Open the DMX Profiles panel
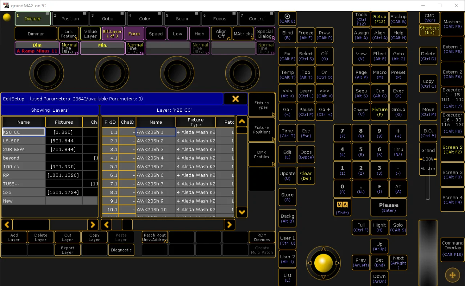This screenshot has width=465, height=286. tap(262, 154)
